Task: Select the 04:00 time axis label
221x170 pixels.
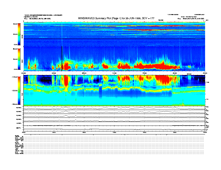Action: click(54, 73)
